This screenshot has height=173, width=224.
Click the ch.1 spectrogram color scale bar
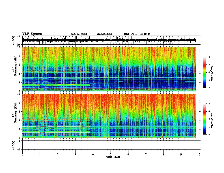(204, 72)
